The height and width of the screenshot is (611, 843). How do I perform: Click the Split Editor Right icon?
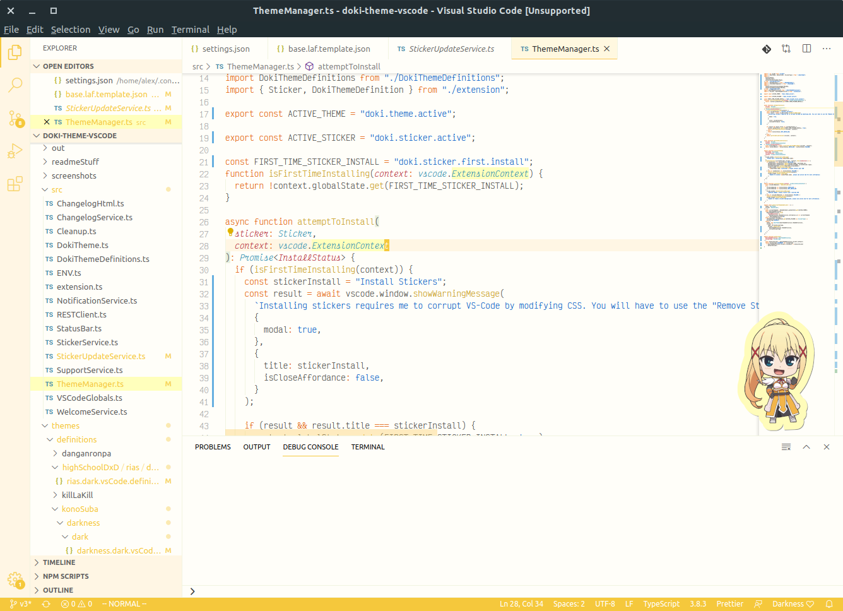[806, 49]
